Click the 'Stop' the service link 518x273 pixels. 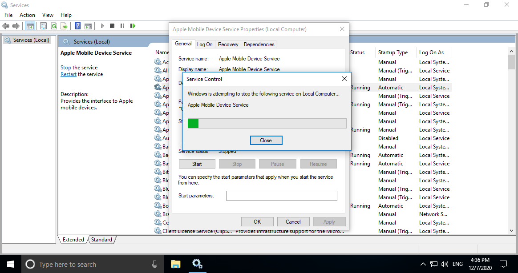pyautogui.click(x=66, y=67)
